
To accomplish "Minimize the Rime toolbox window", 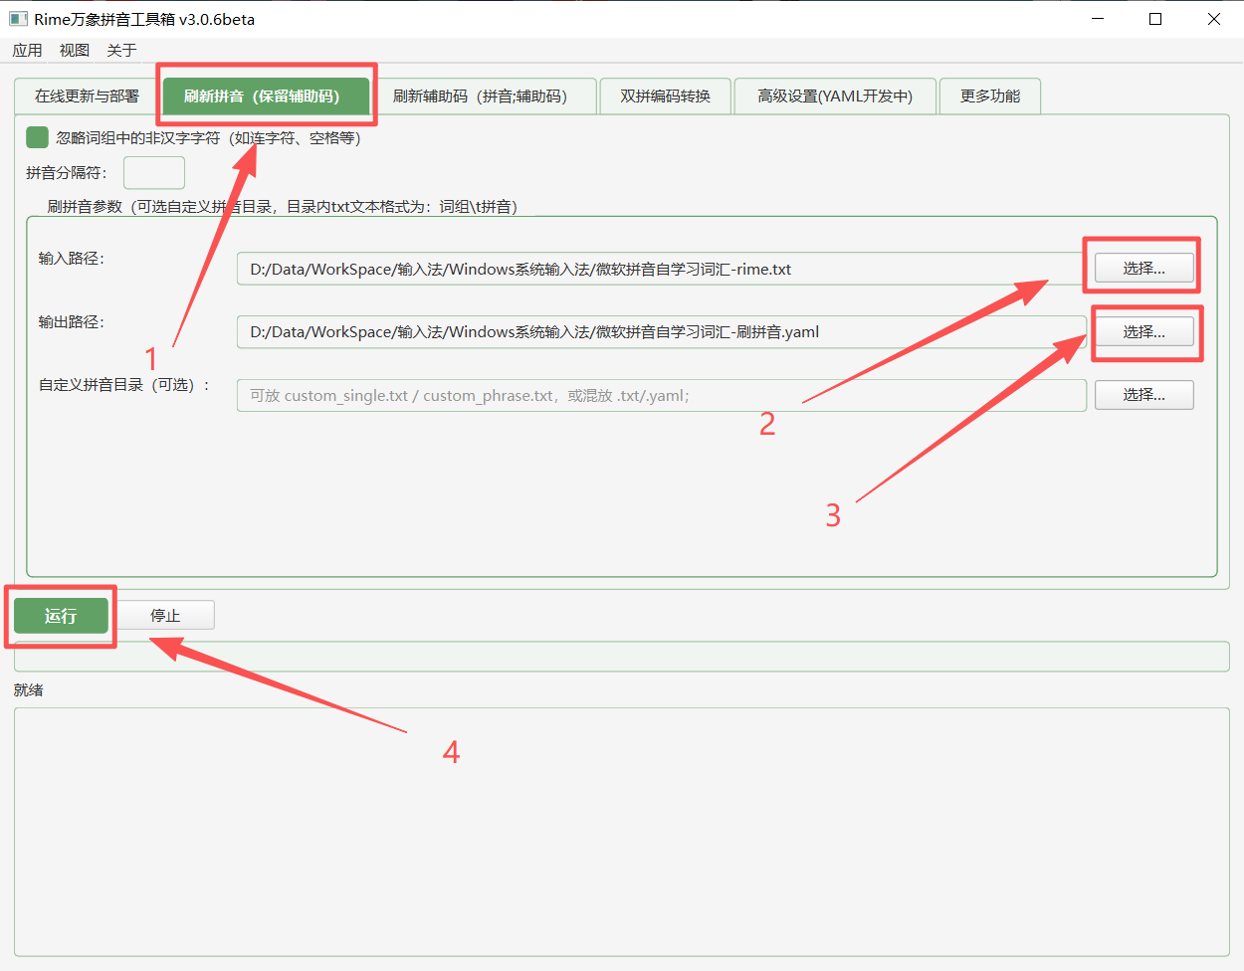I will coord(1098,19).
